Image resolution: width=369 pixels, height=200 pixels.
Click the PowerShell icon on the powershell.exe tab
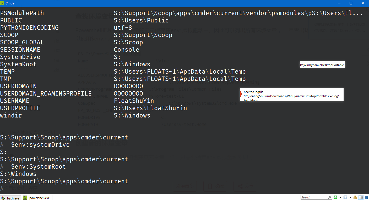point(25,198)
